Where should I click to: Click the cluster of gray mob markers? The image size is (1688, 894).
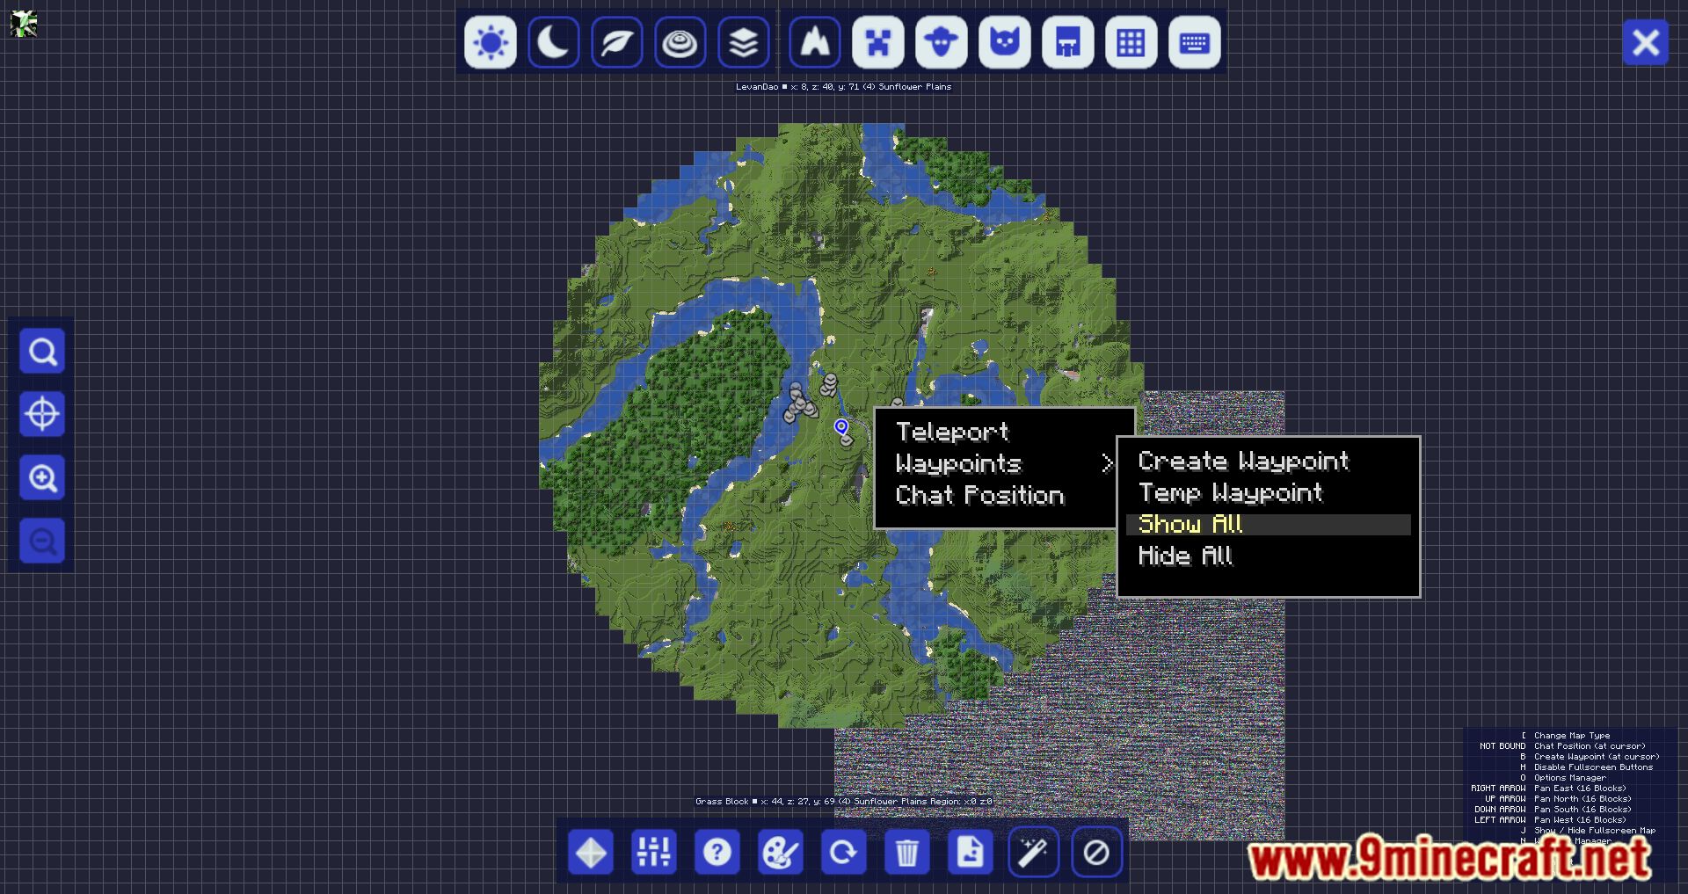[x=799, y=403]
